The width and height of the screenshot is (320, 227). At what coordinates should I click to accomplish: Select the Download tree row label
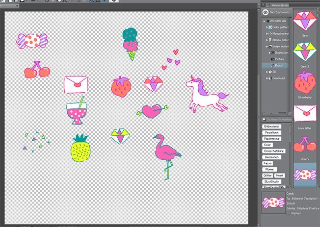[278, 78]
